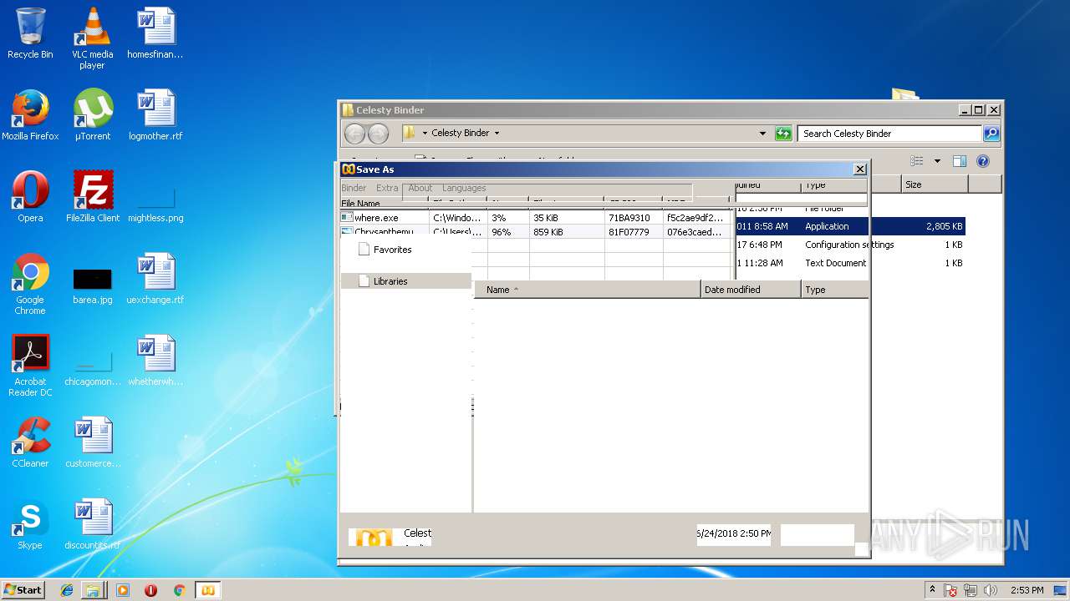1070x601 pixels.
Task: Open µTorrent desktop shortcut
Action: tap(92, 115)
